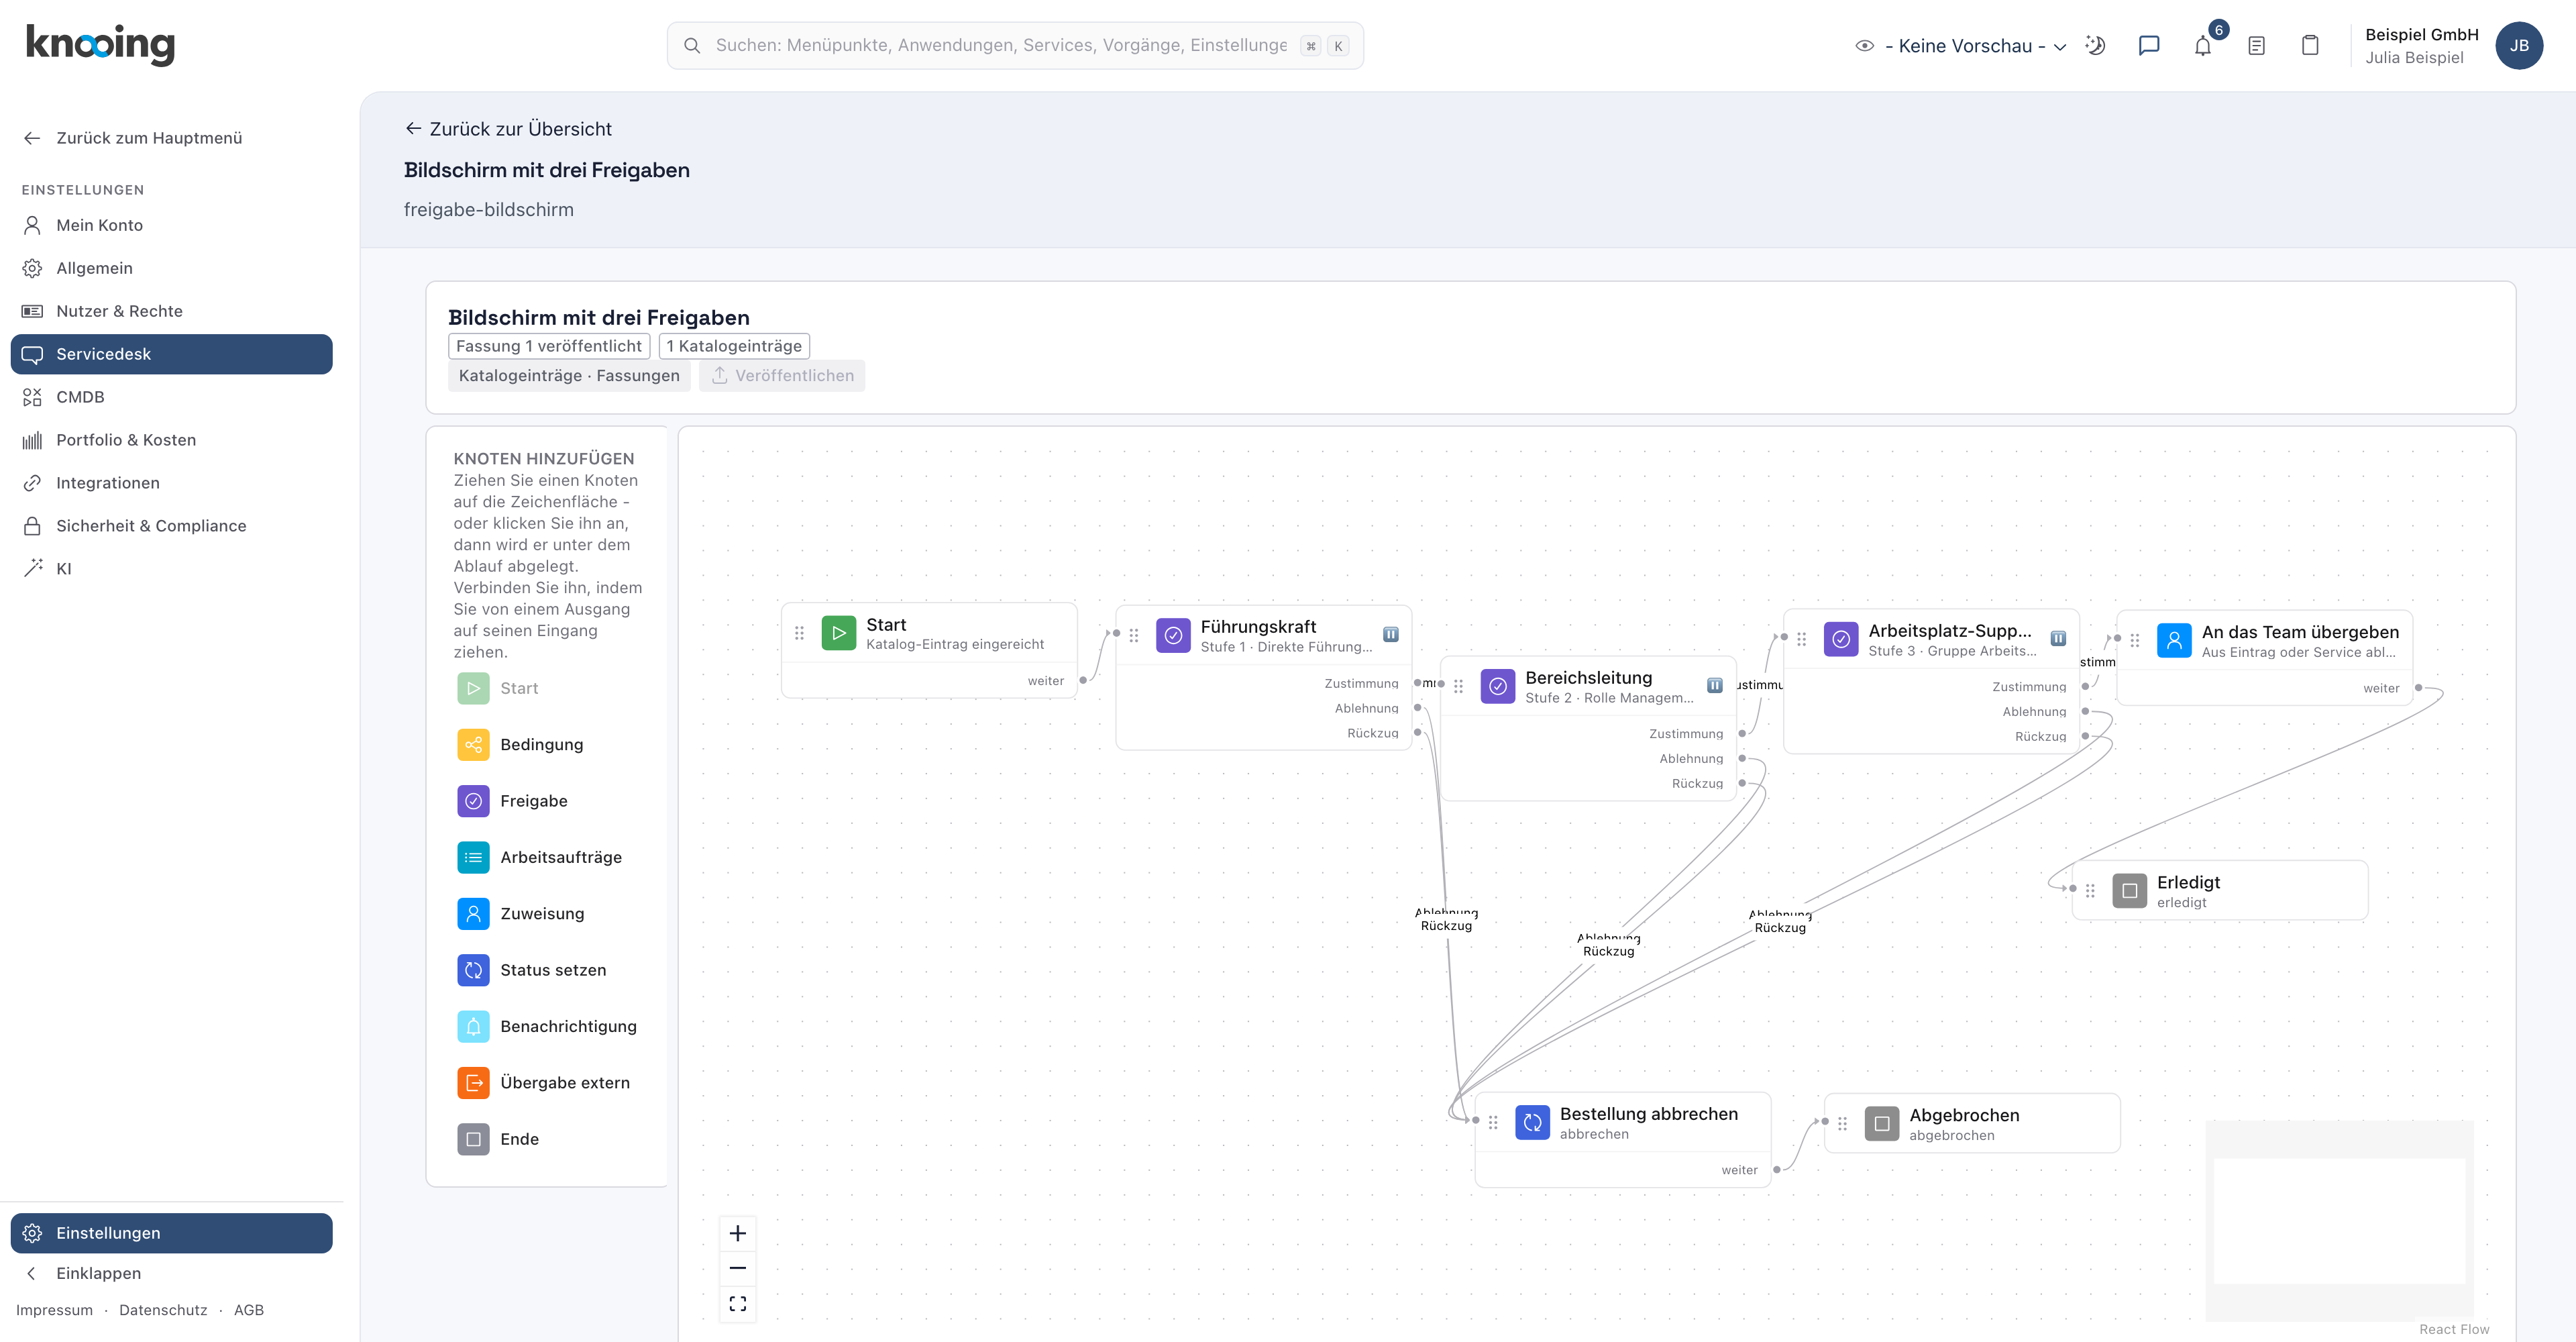Click pause badge on Bereichsleitung node
The image size is (2576, 1342).
(x=1715, y=685)
